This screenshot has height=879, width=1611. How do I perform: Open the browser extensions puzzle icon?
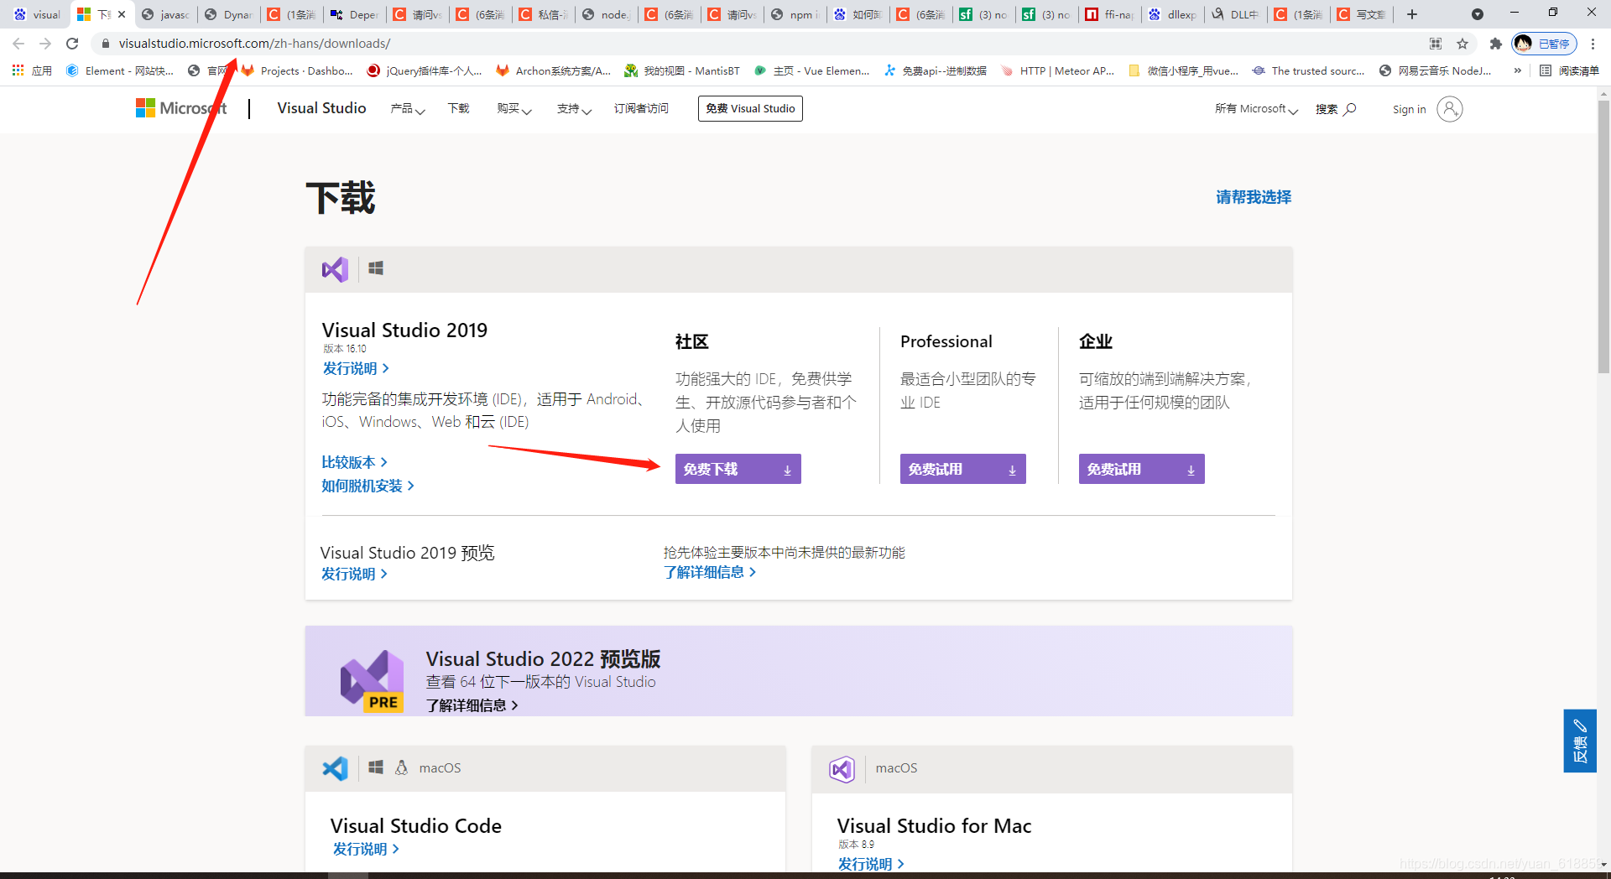pyautogui.click(x=1495, y=44)
